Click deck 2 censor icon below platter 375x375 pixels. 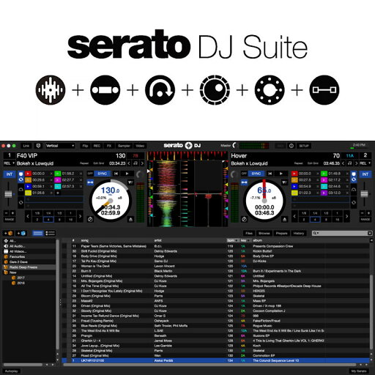[x=244, y=219]
